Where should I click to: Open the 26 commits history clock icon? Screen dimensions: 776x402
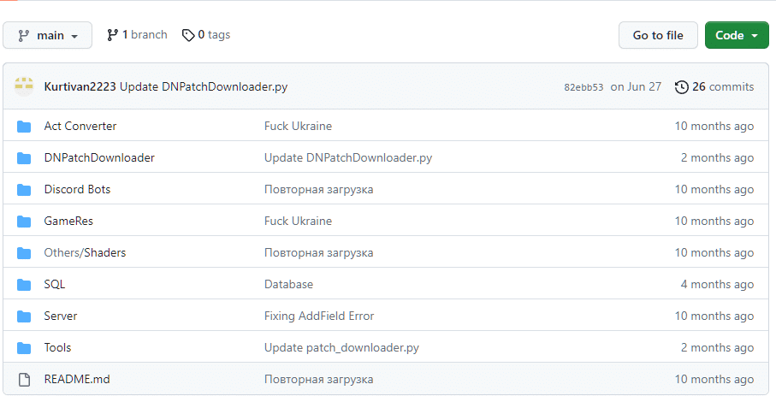(x=682, y=87)
